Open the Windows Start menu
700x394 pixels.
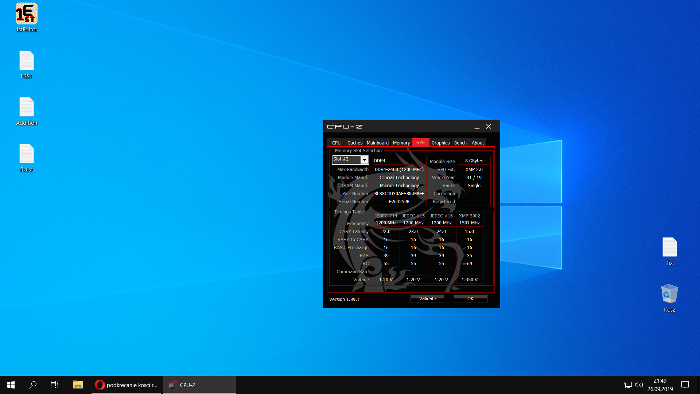pyautogui.click(x=11, y=385)
